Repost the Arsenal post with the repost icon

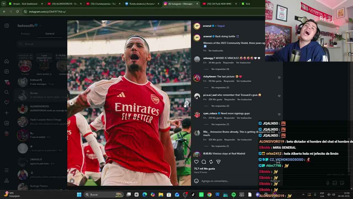(x=211, y=162)
